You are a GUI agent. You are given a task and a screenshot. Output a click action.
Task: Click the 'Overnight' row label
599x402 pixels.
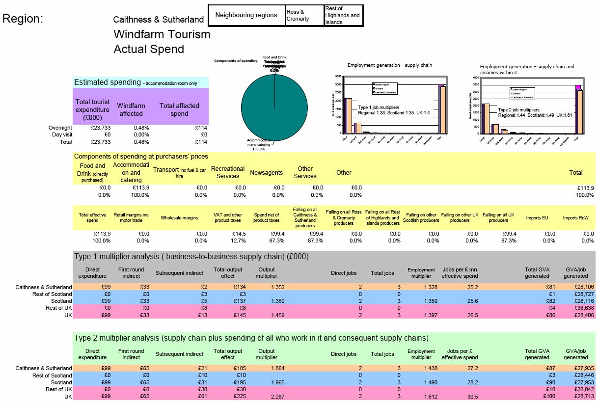(x=60, y=128)
